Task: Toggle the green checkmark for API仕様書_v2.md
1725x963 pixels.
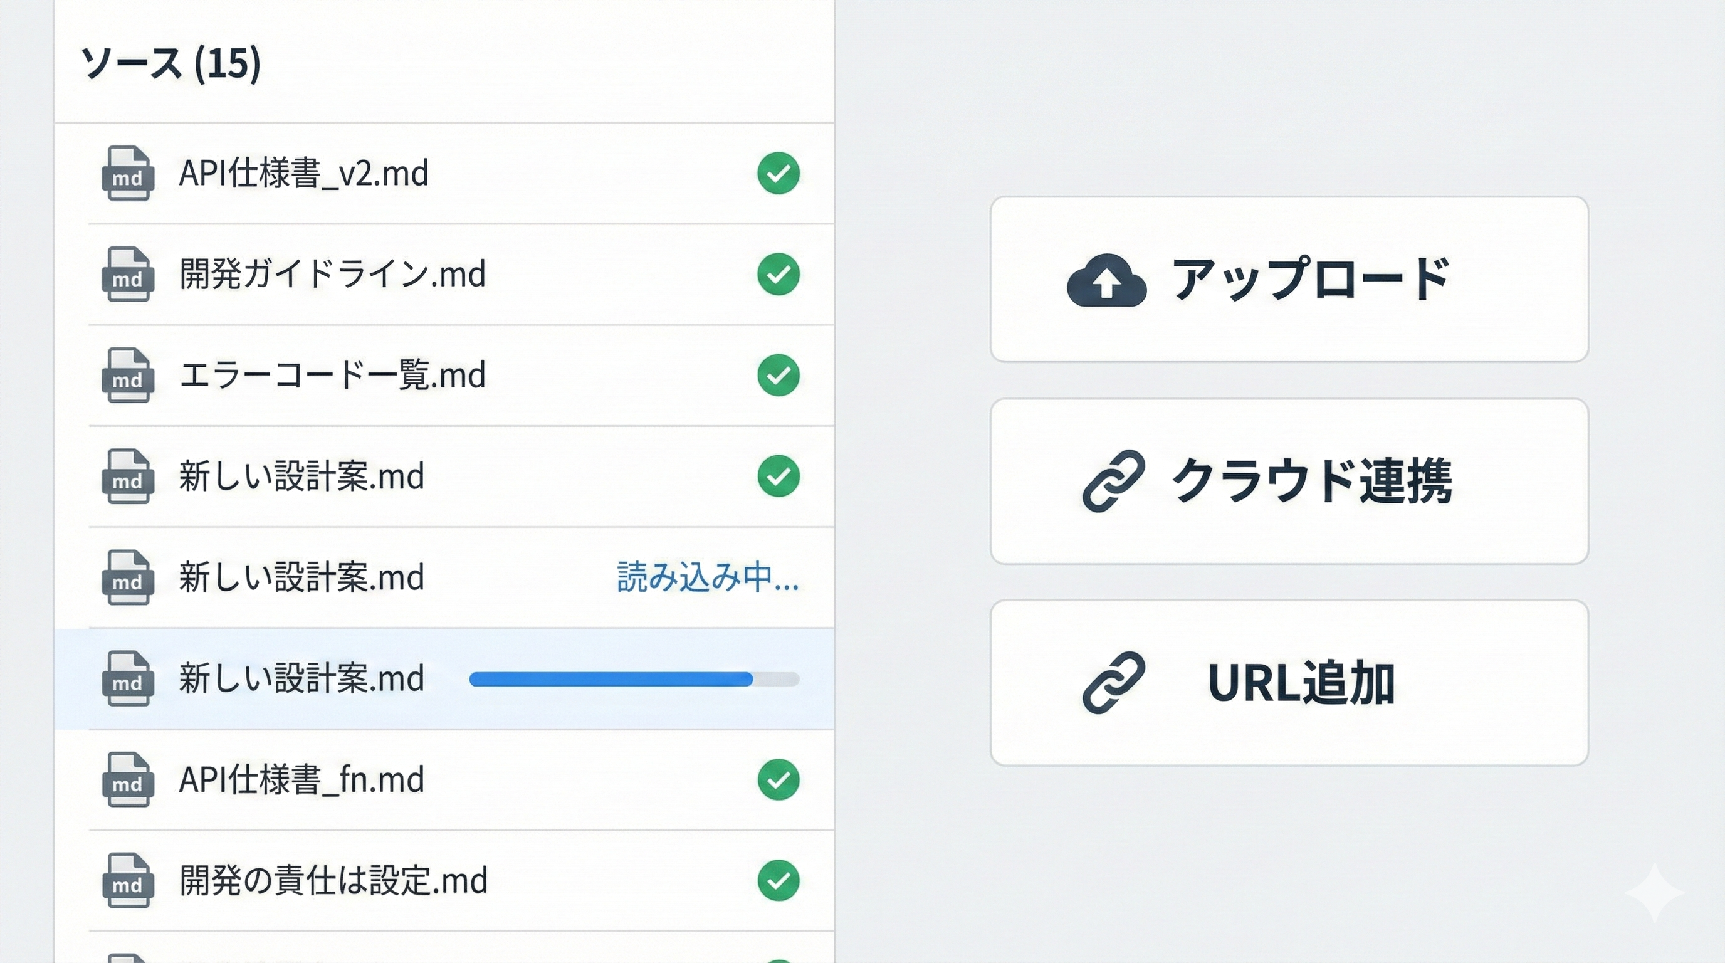Action: click(777, 173)
